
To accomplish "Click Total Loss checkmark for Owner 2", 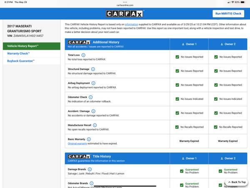I will point(216,57).
